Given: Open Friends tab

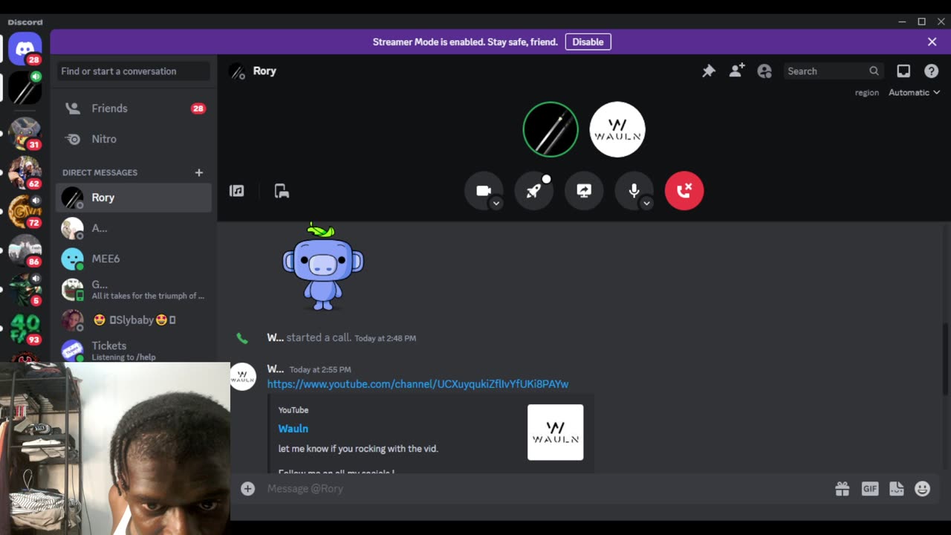Looking at the screenshot, I should click(134, 108).
